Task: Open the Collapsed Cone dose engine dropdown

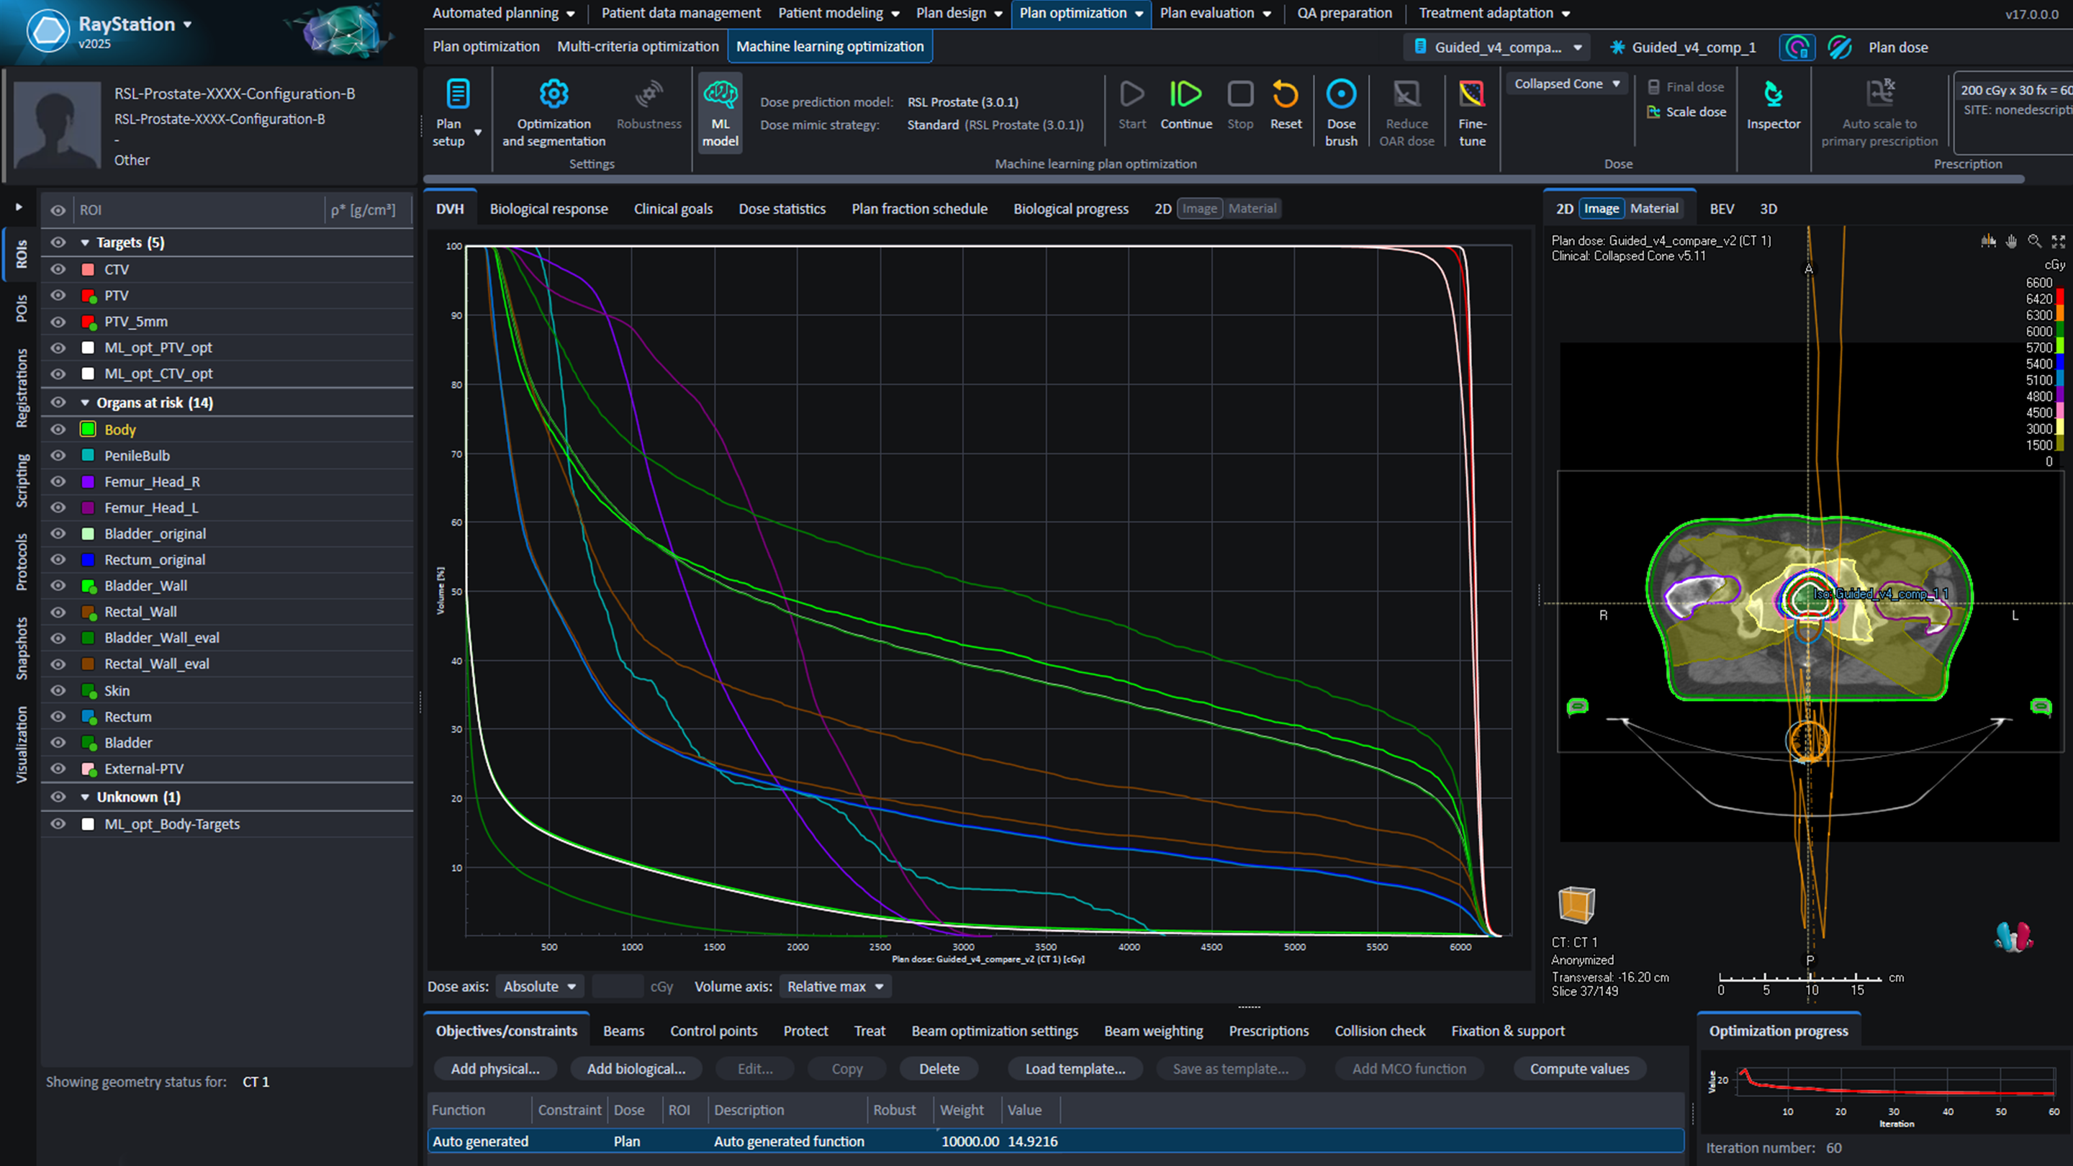Action: (x=1567, y=83)
